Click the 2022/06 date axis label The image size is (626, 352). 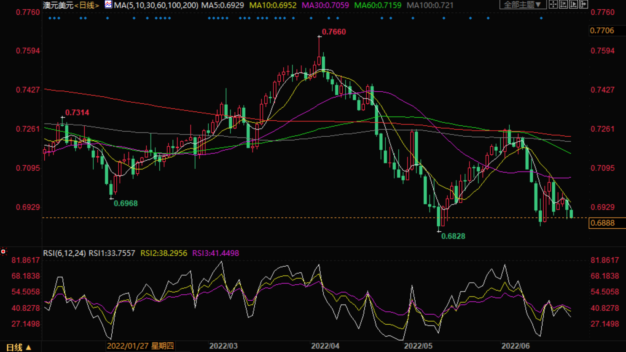pyautogui.click(x=515, y=346)
